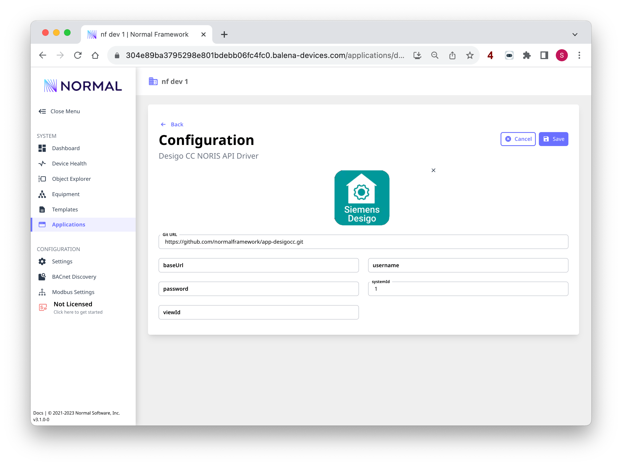Remove the Siemens Desigo image with X
The image size is (622, 466).
pyautogui.click(x=433, y=170)
